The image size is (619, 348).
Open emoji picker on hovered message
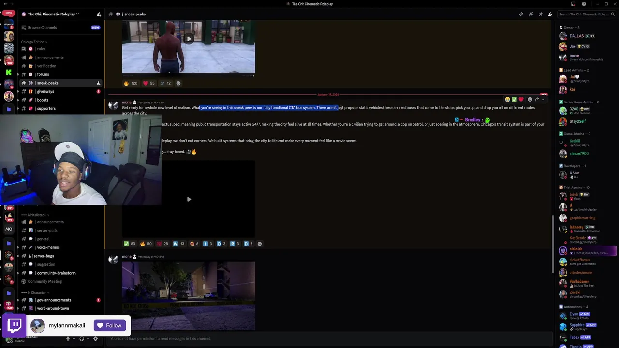[x=530, y=99]
